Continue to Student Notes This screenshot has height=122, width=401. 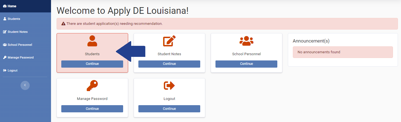click(169, 64)
